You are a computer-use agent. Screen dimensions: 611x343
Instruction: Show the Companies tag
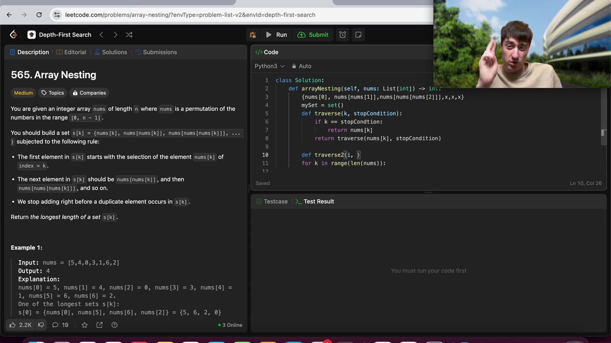(x=89, y=93)
